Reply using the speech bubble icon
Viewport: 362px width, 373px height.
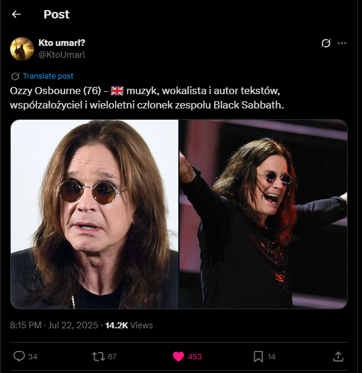click(18, 356)
